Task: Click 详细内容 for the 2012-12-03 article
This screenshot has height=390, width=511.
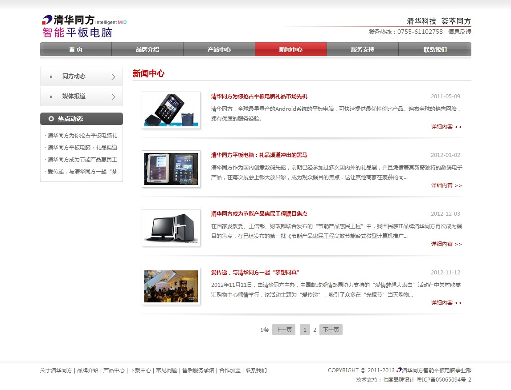Action: 446,244
